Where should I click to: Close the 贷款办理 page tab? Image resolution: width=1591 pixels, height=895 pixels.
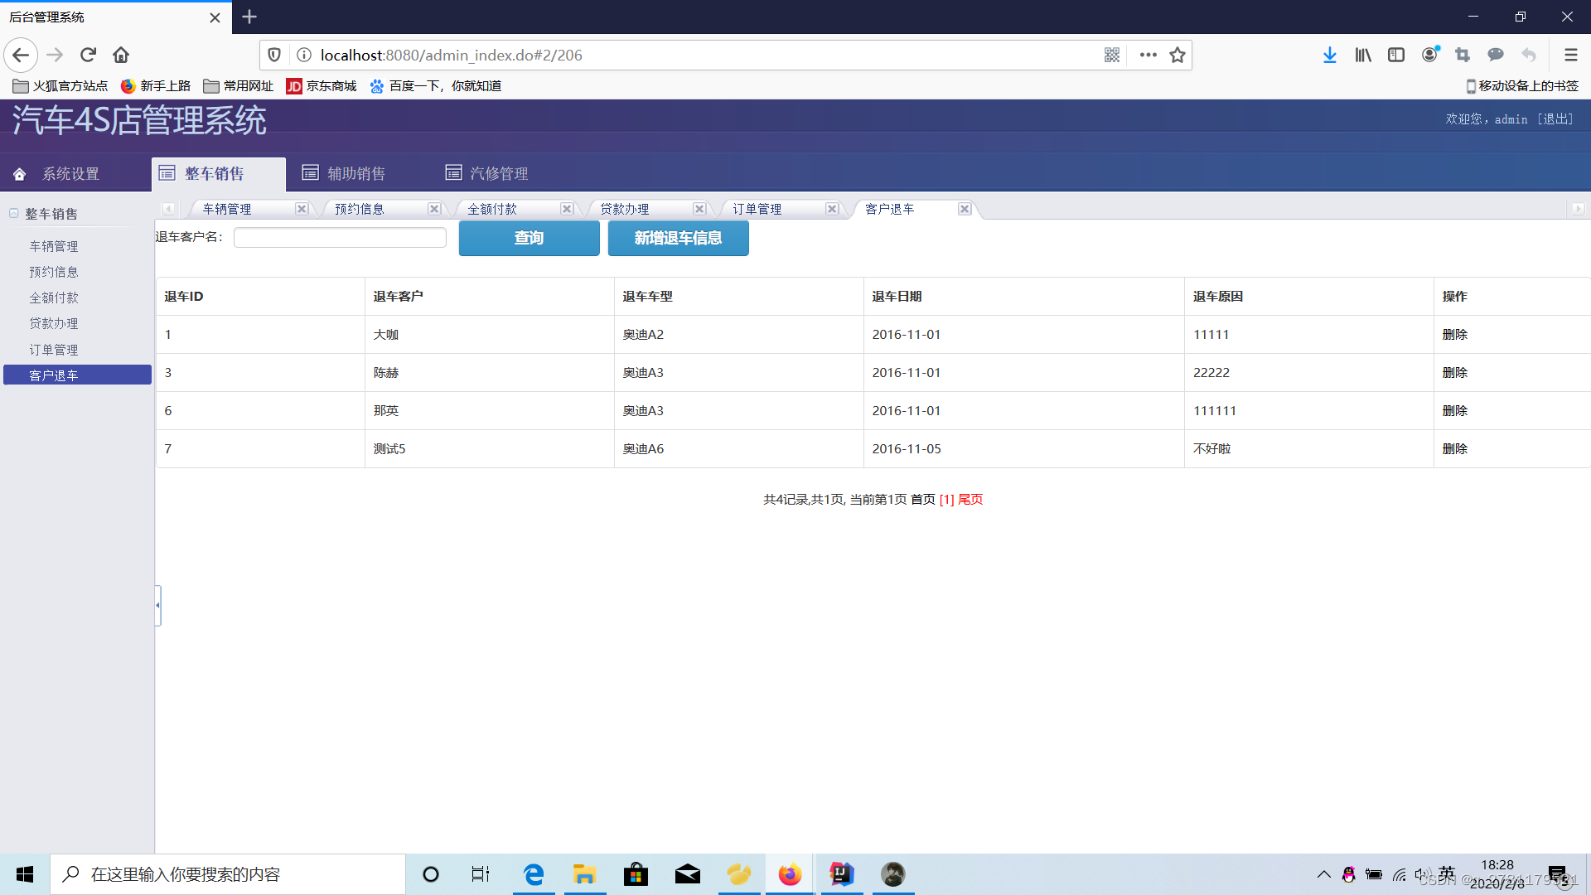coord(699,210)
